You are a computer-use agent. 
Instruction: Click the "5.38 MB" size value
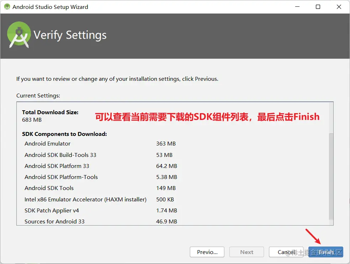(166, 177)
